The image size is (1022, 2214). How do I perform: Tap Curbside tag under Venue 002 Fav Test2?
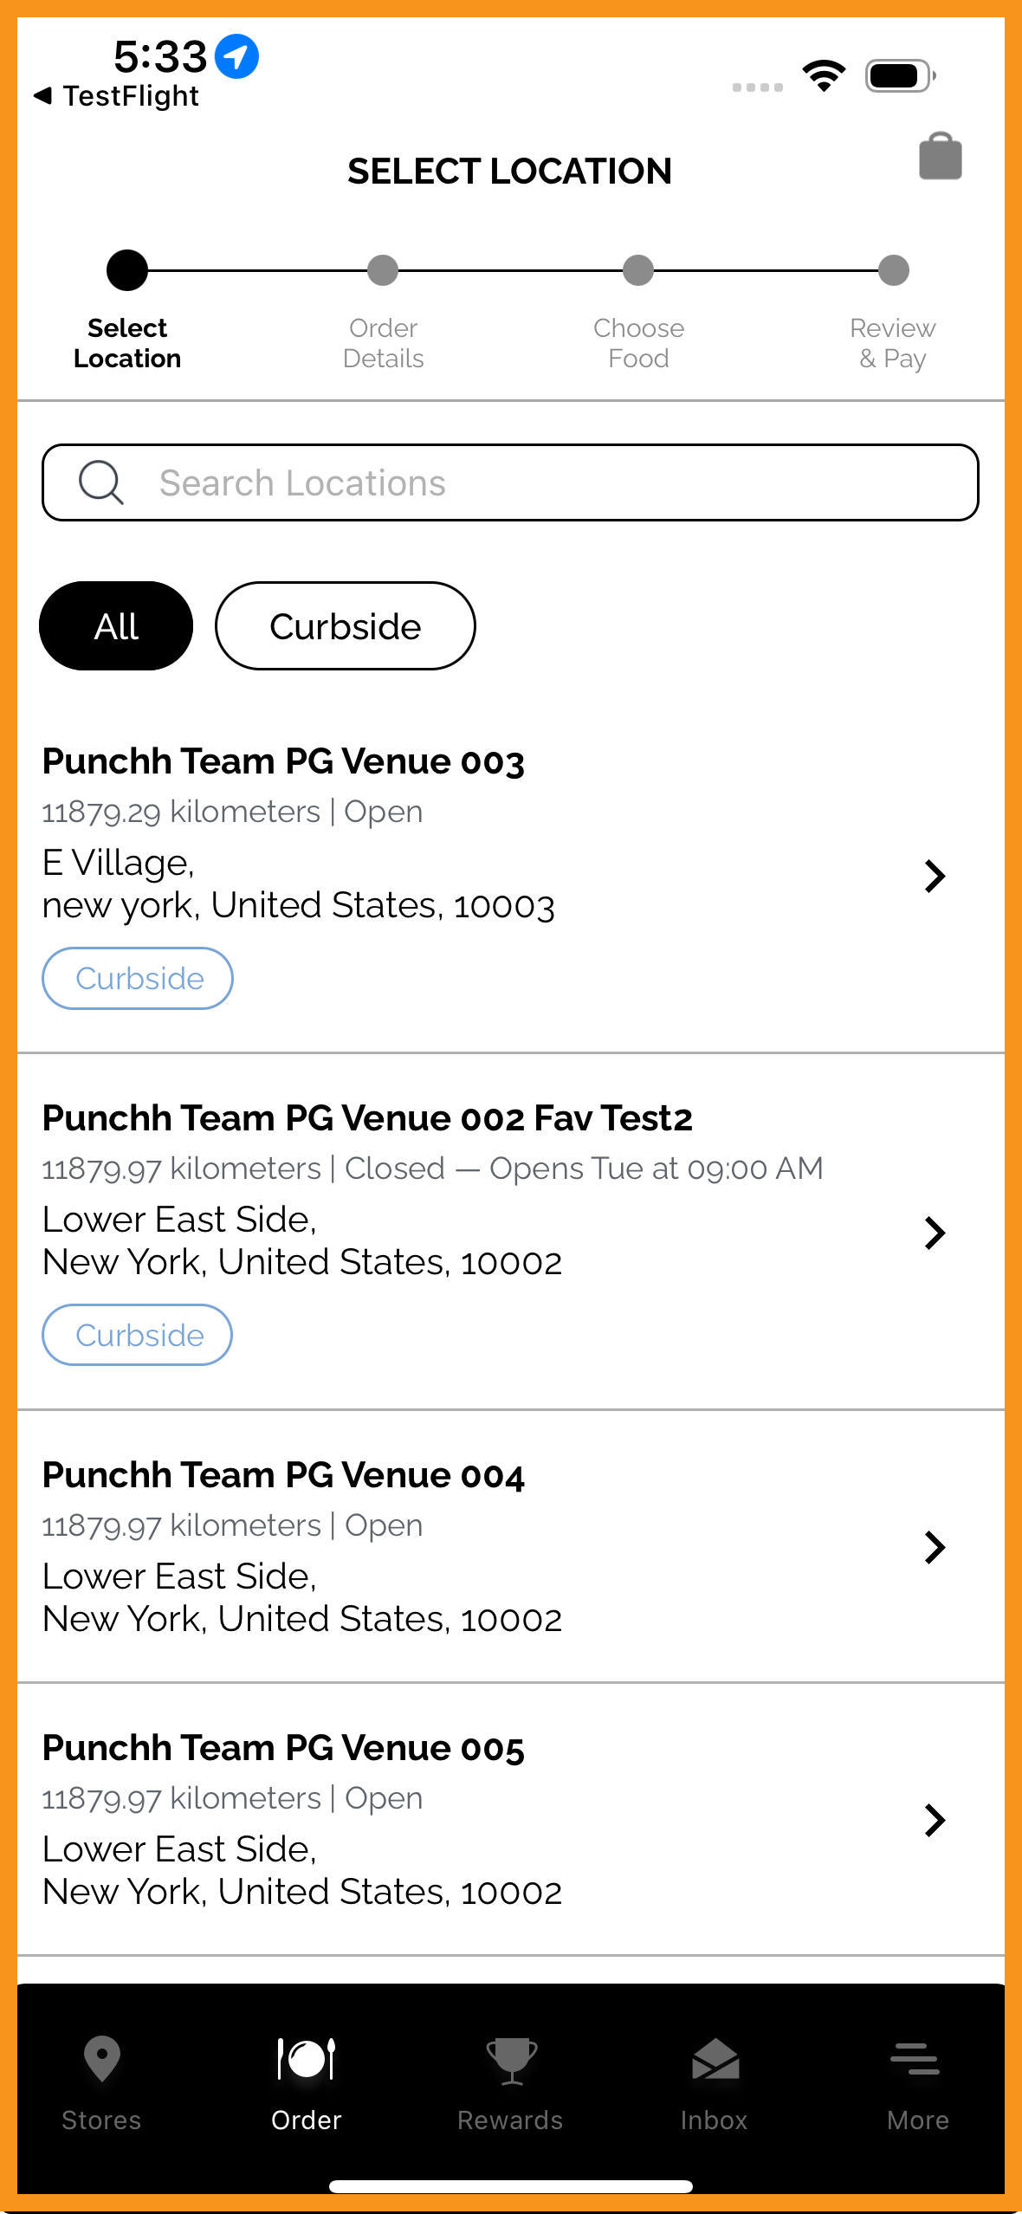138,1335
